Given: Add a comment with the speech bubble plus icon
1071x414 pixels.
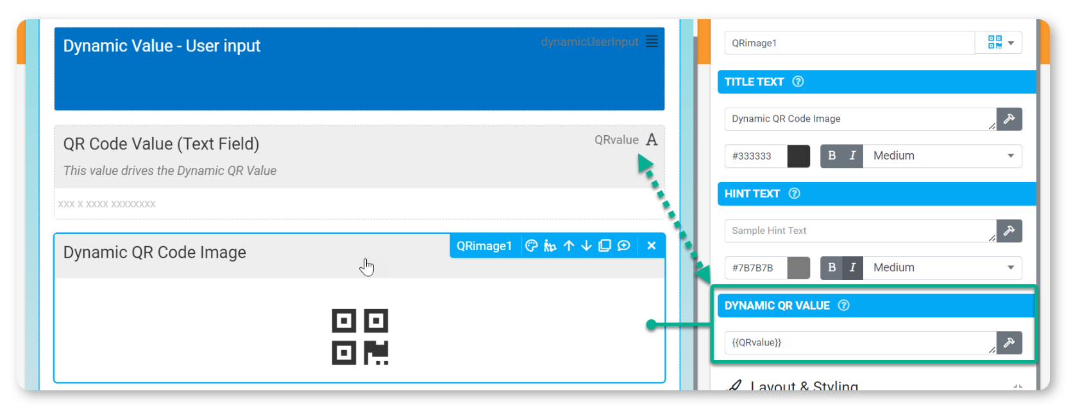Looking at the screenshot, I should click(x=623, y=245).
